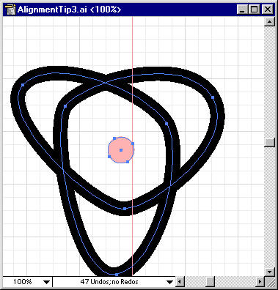
Task: Open the 100% zoom level dropdown
Action: (46, 282)
